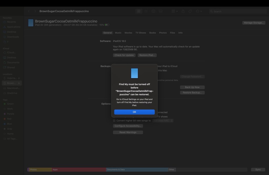Switch to column view
Screen dimensions: 269x175
click(153, 11)
